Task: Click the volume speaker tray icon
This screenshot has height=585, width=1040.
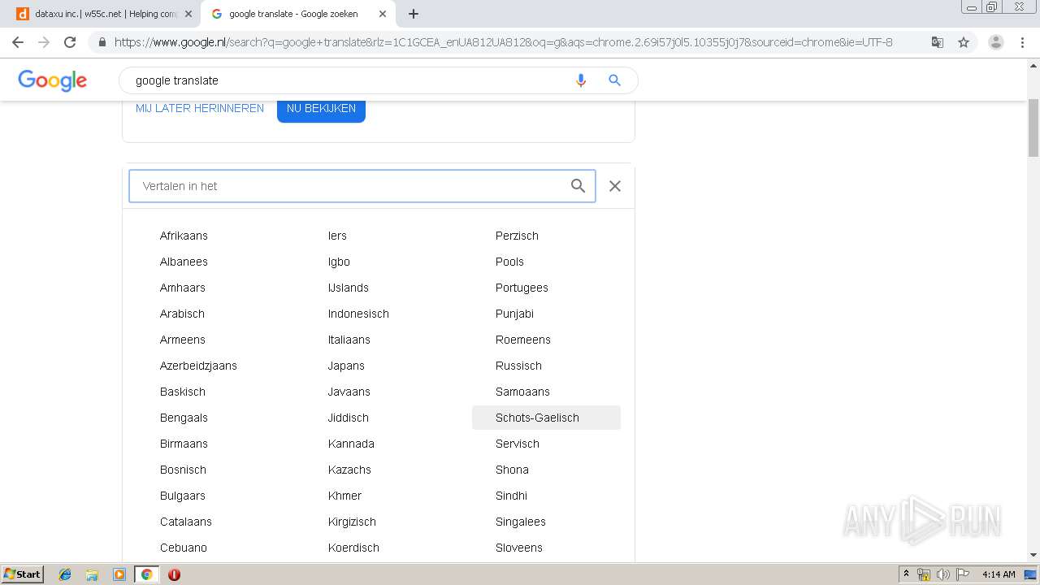Action: [942, 574]
